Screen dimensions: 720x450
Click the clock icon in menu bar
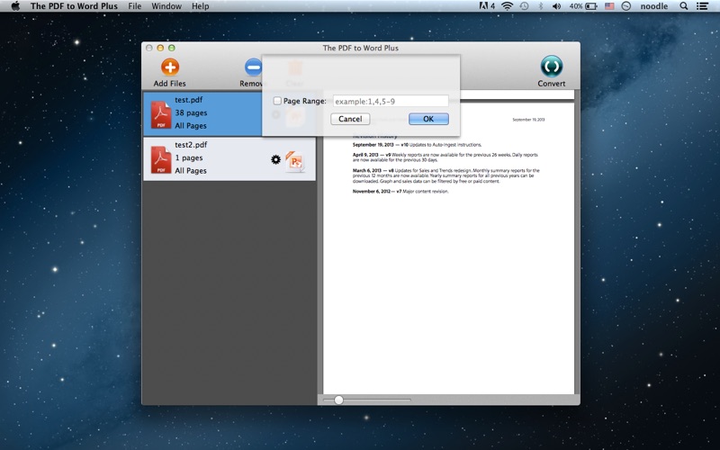(x=625, y=6)
